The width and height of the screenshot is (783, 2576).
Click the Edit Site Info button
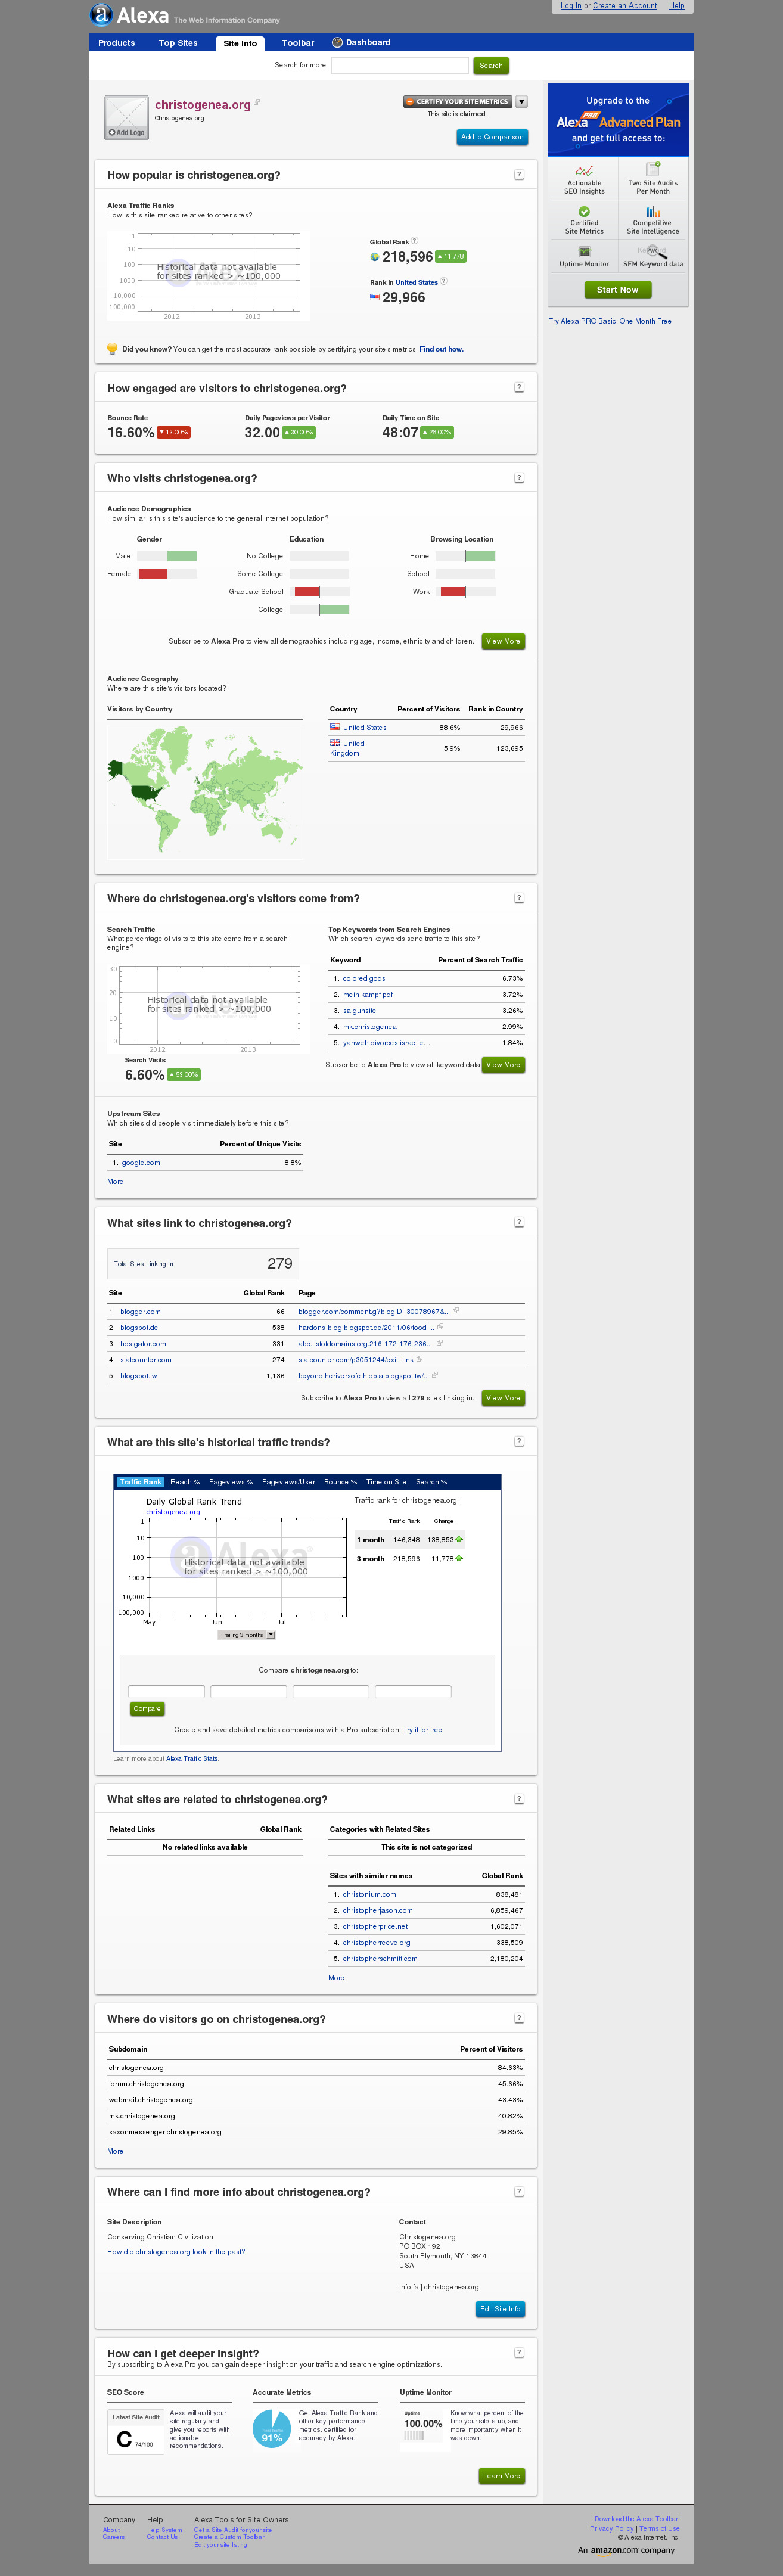tap(500, 2309)
